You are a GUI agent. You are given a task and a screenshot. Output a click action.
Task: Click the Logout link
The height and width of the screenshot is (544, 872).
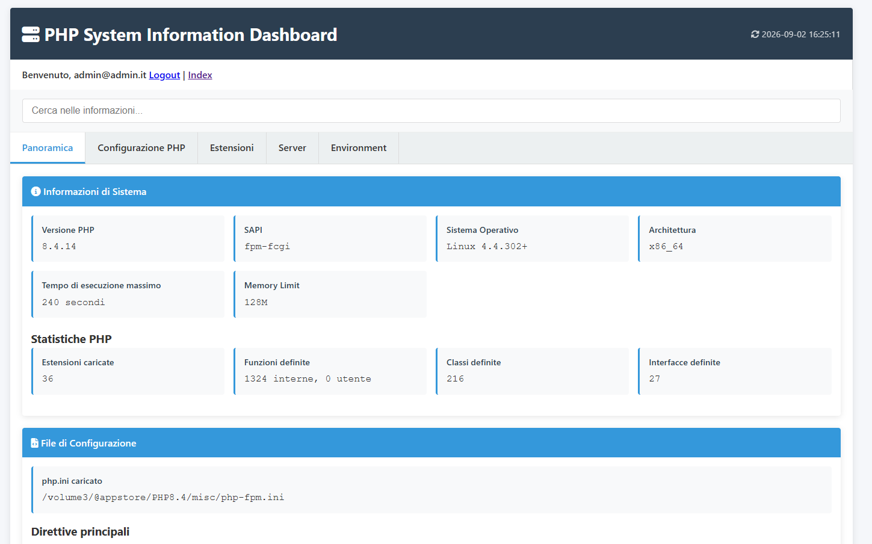tap(164, 75)
